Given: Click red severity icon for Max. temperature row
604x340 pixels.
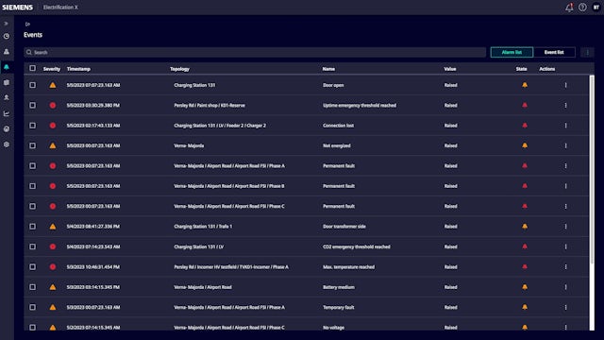Looking at the screenshot, I should coord(53,266).
